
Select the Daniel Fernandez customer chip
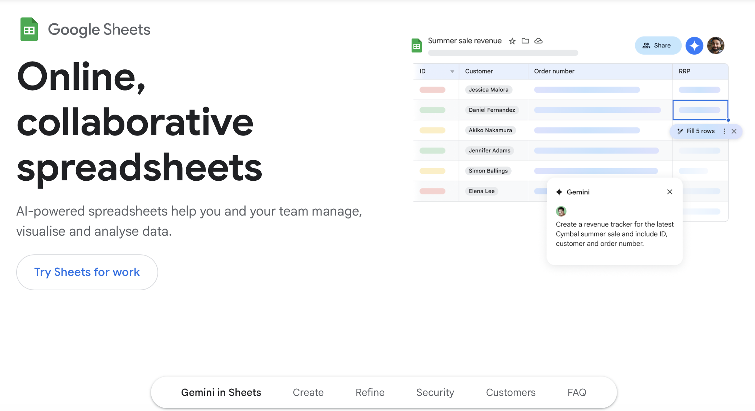[492, 110]
